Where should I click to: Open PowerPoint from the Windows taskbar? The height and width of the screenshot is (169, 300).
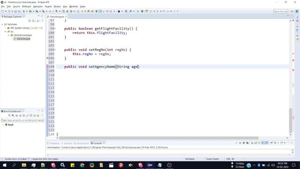point(121,165)
